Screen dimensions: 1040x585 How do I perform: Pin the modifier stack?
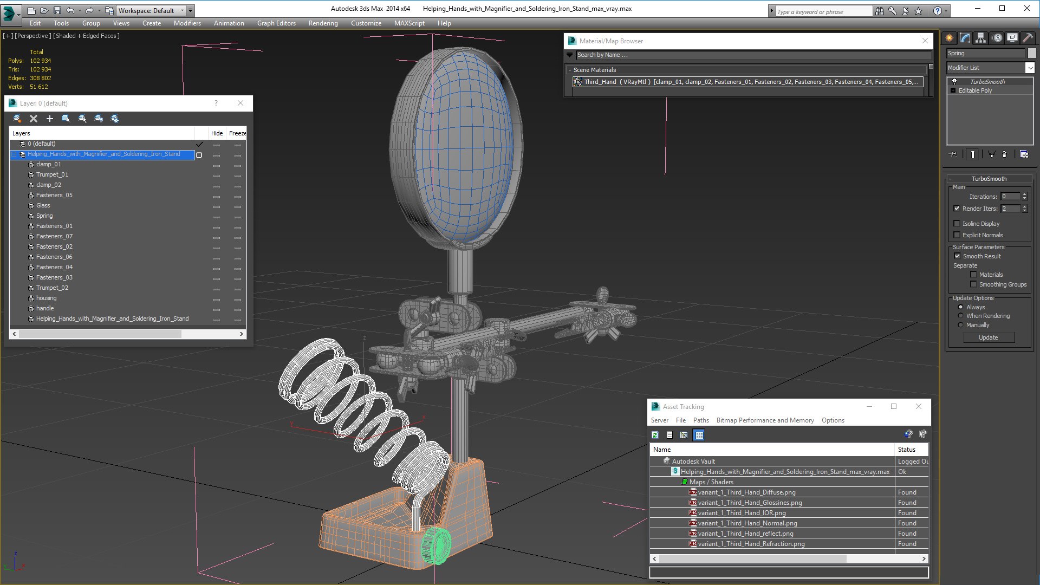click(x=954, y=154)
